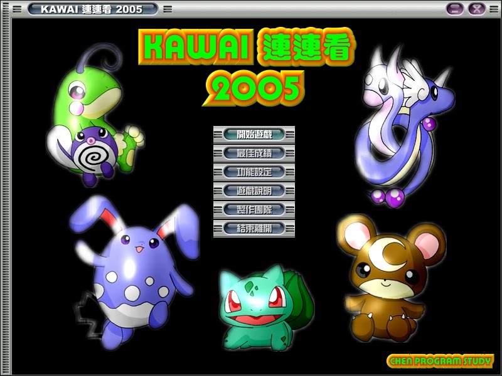Show 遊戲說明 game instructions

point(254,191)
